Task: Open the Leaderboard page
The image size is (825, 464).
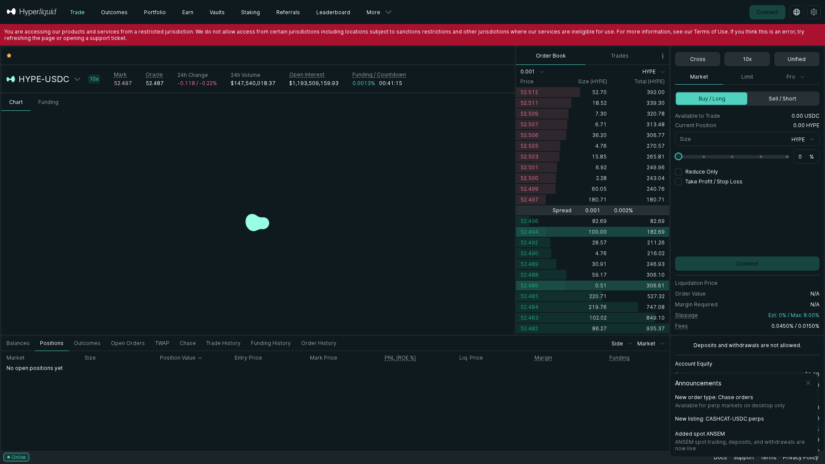Action: pos(333,12)
